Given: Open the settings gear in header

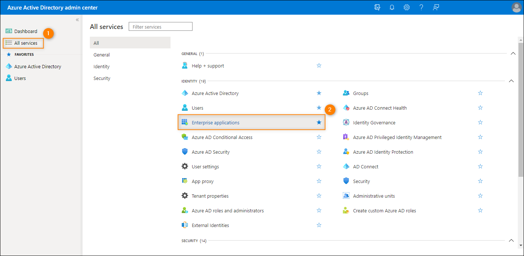Looking at the screenshot, I should click(407, 7).
